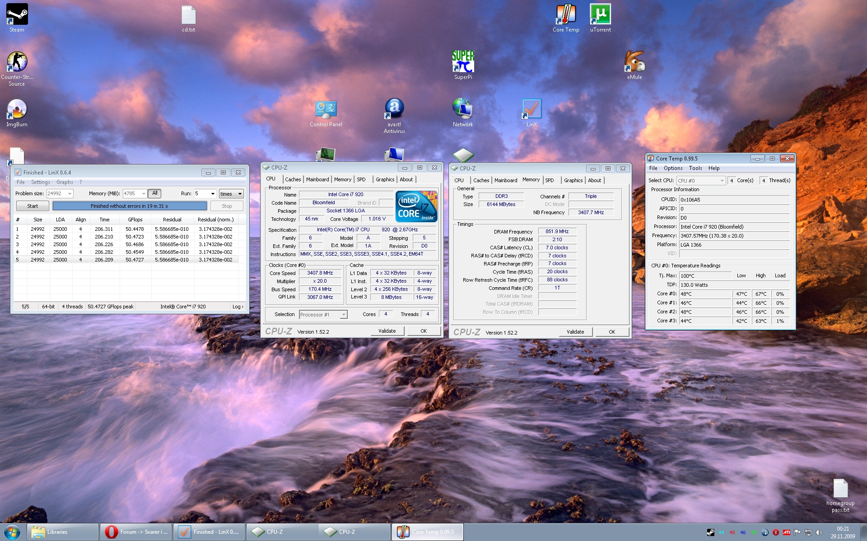Open the Options menu in Core Temp

click(673, 168)
